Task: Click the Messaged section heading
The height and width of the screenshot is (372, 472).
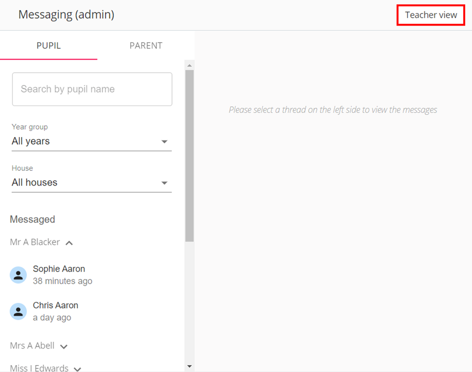Action: pyautogui.click(x=32, y=219)
